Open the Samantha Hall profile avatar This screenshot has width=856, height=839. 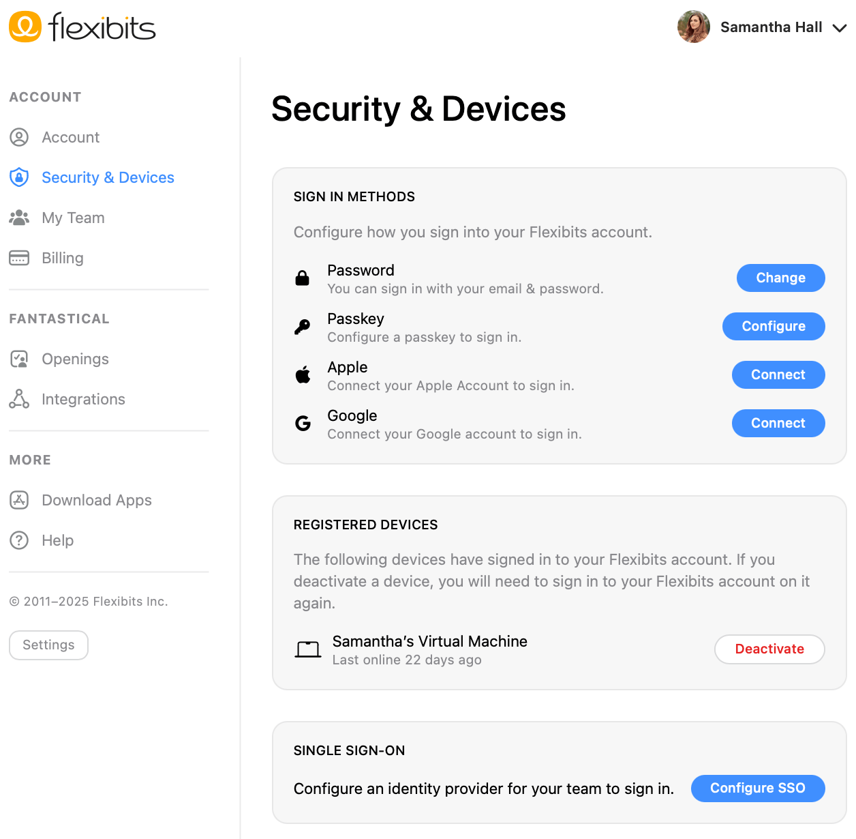click(694, 27)
